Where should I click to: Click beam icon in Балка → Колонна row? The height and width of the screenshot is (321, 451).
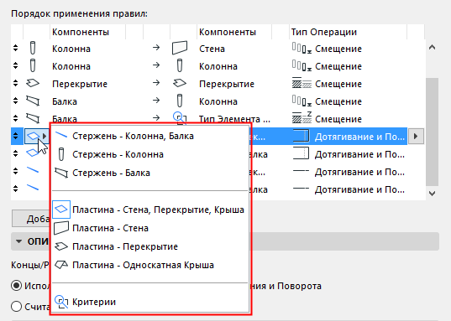[x=33, y=101]
